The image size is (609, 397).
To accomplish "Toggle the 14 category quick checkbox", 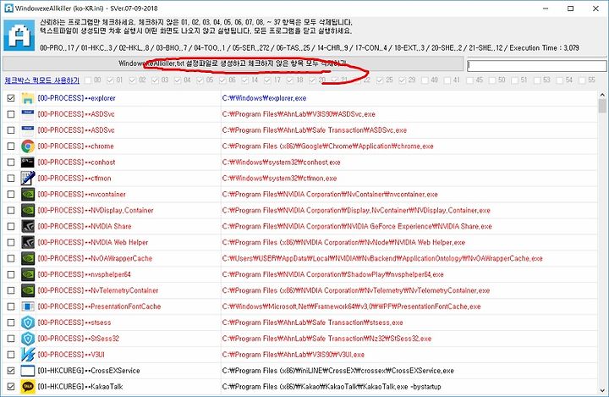I will 245,80.
